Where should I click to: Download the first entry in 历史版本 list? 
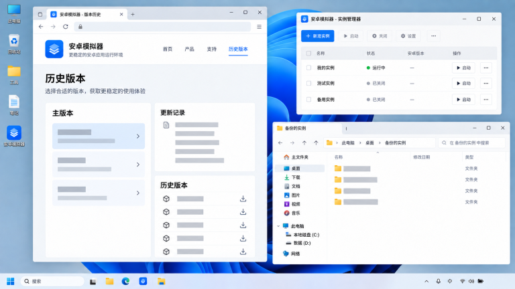243,199
